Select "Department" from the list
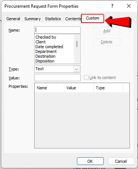The image size is (138, 169). [46, 51]
